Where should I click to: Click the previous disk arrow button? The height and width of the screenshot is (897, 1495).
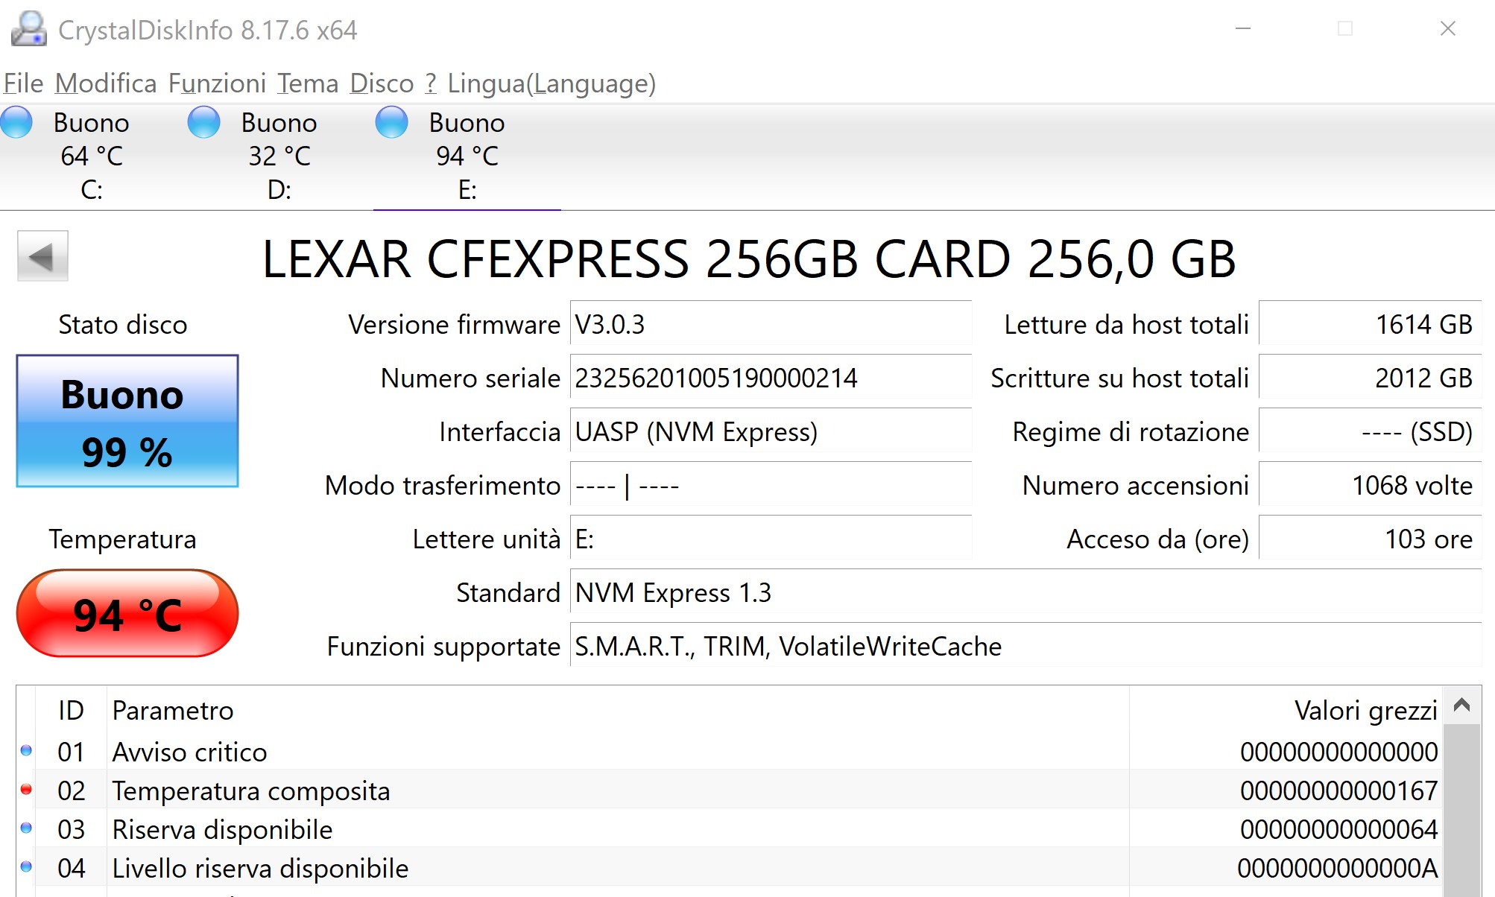[42, 256]
